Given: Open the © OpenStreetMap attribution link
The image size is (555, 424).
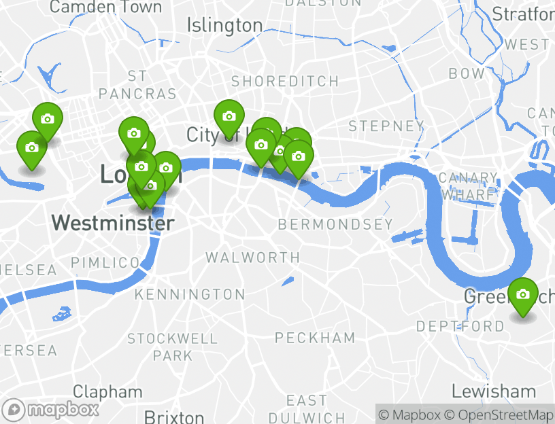Looking at the screenshot, I should pos(499,414).
